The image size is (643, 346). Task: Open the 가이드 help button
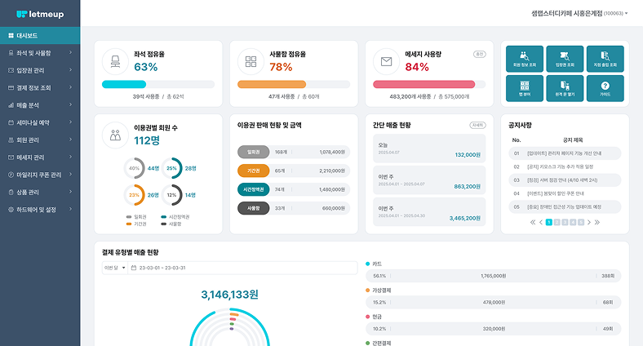pos(605,88)
